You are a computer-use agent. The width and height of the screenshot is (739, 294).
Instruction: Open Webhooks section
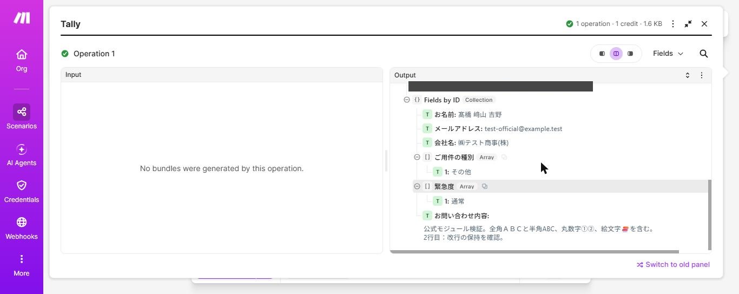tap(22, 228)
